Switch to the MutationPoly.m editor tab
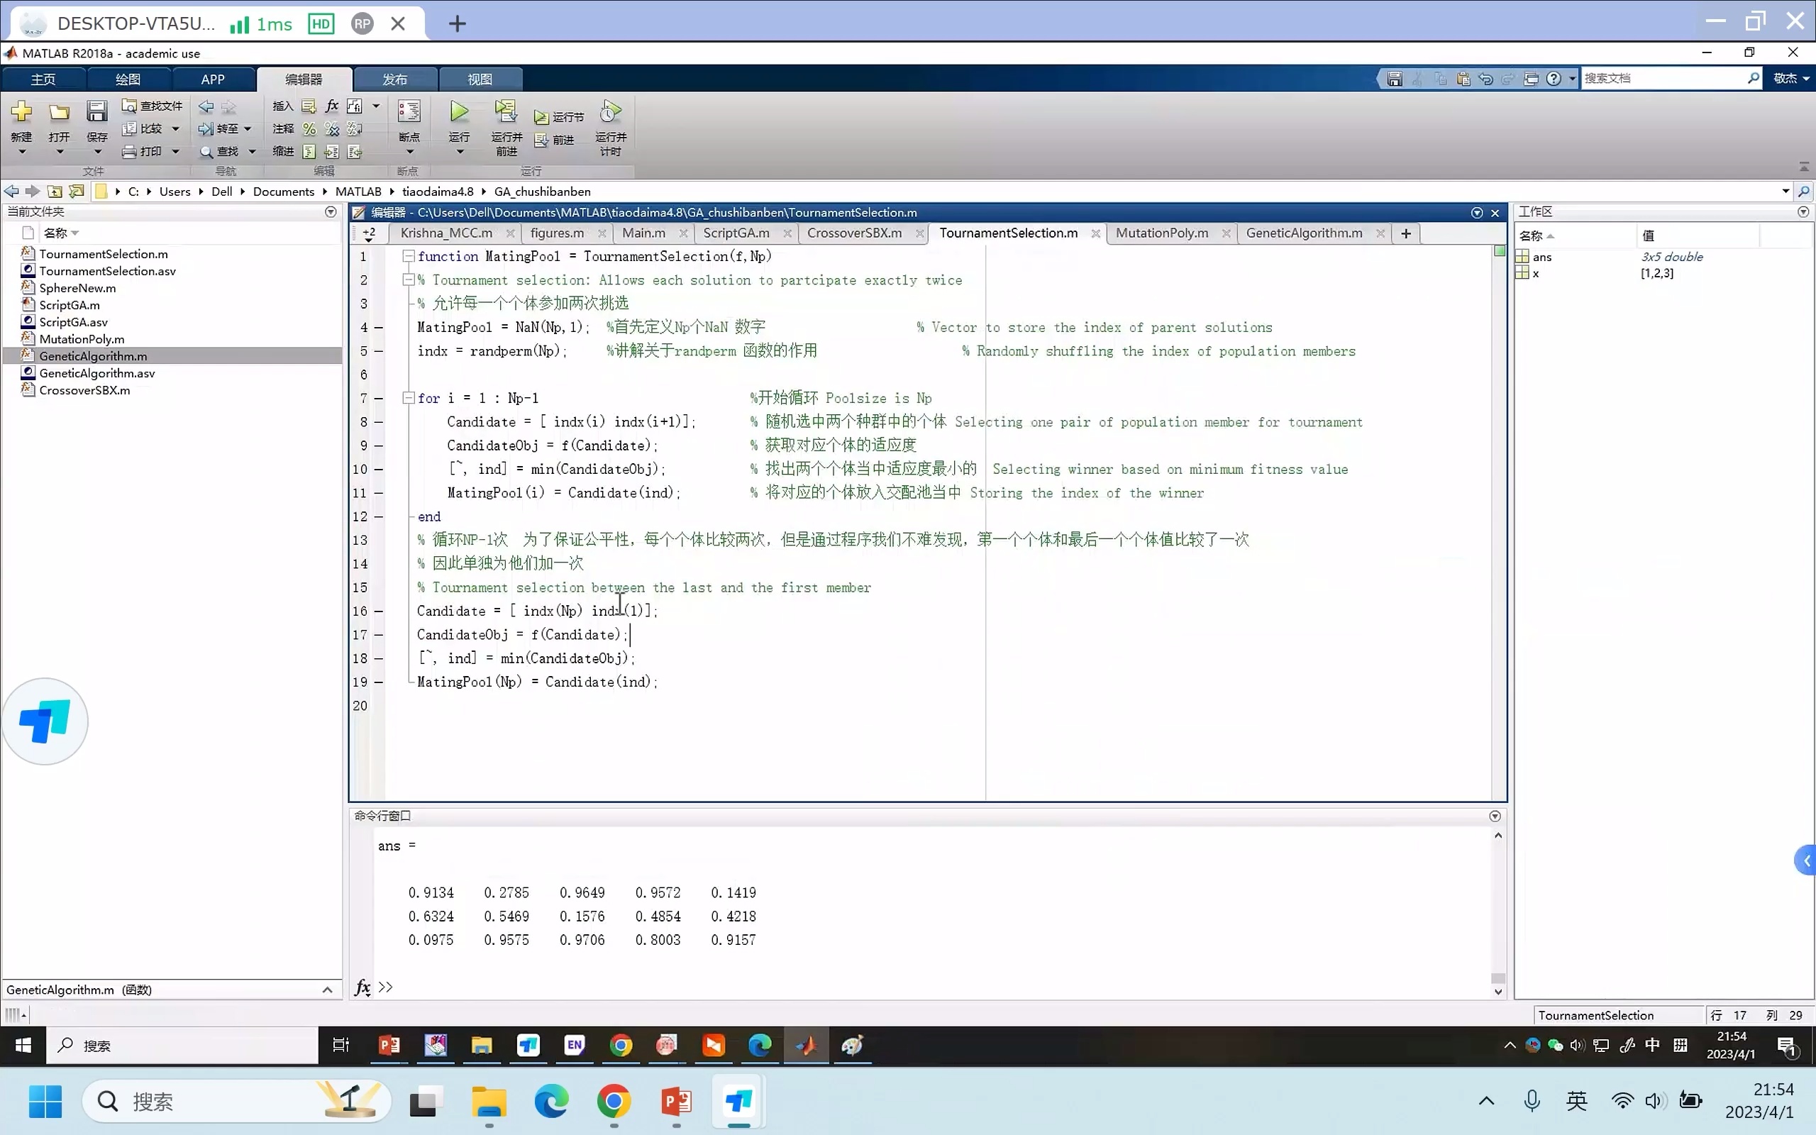Viewport: 1816px width, 1135px height. 1161,233
